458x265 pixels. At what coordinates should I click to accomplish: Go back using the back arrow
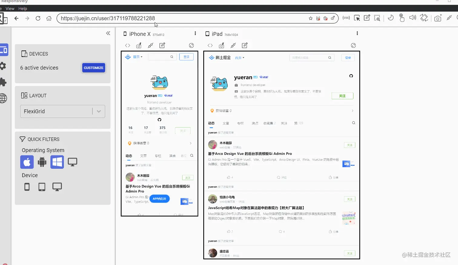pyautogui.click(x=16, y=18)
